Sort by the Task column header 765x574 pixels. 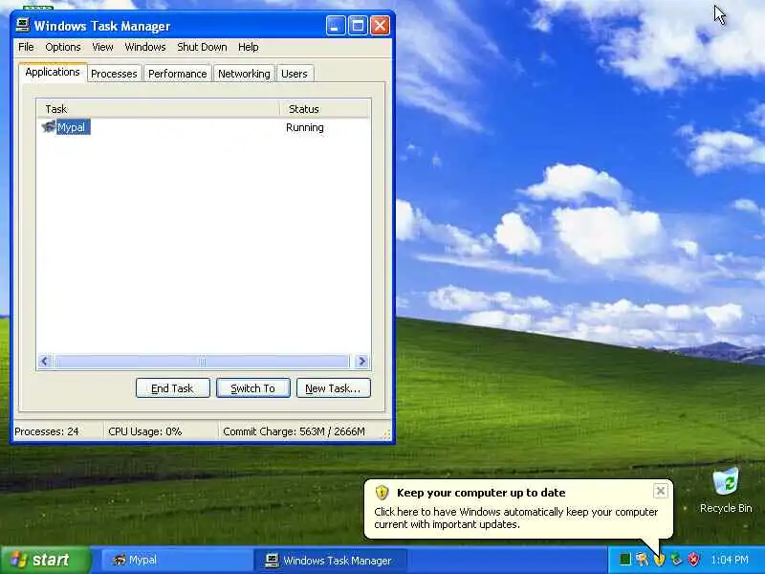pyautogui.click(x=158, y=109)
